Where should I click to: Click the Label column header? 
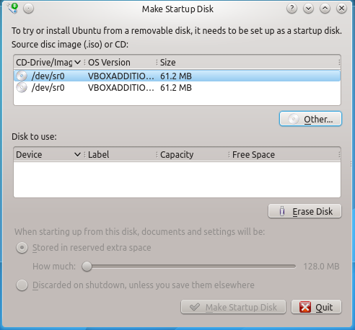click(120, 154)
